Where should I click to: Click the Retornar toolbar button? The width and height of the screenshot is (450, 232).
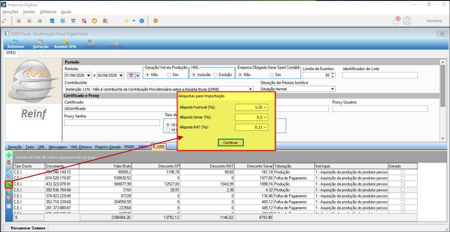coord(16,44)
